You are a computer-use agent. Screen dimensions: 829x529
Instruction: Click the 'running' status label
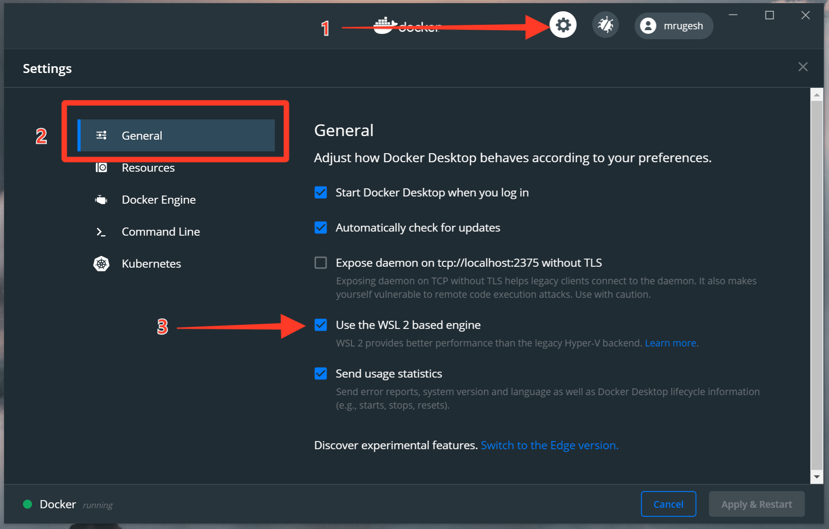point(98,505)
